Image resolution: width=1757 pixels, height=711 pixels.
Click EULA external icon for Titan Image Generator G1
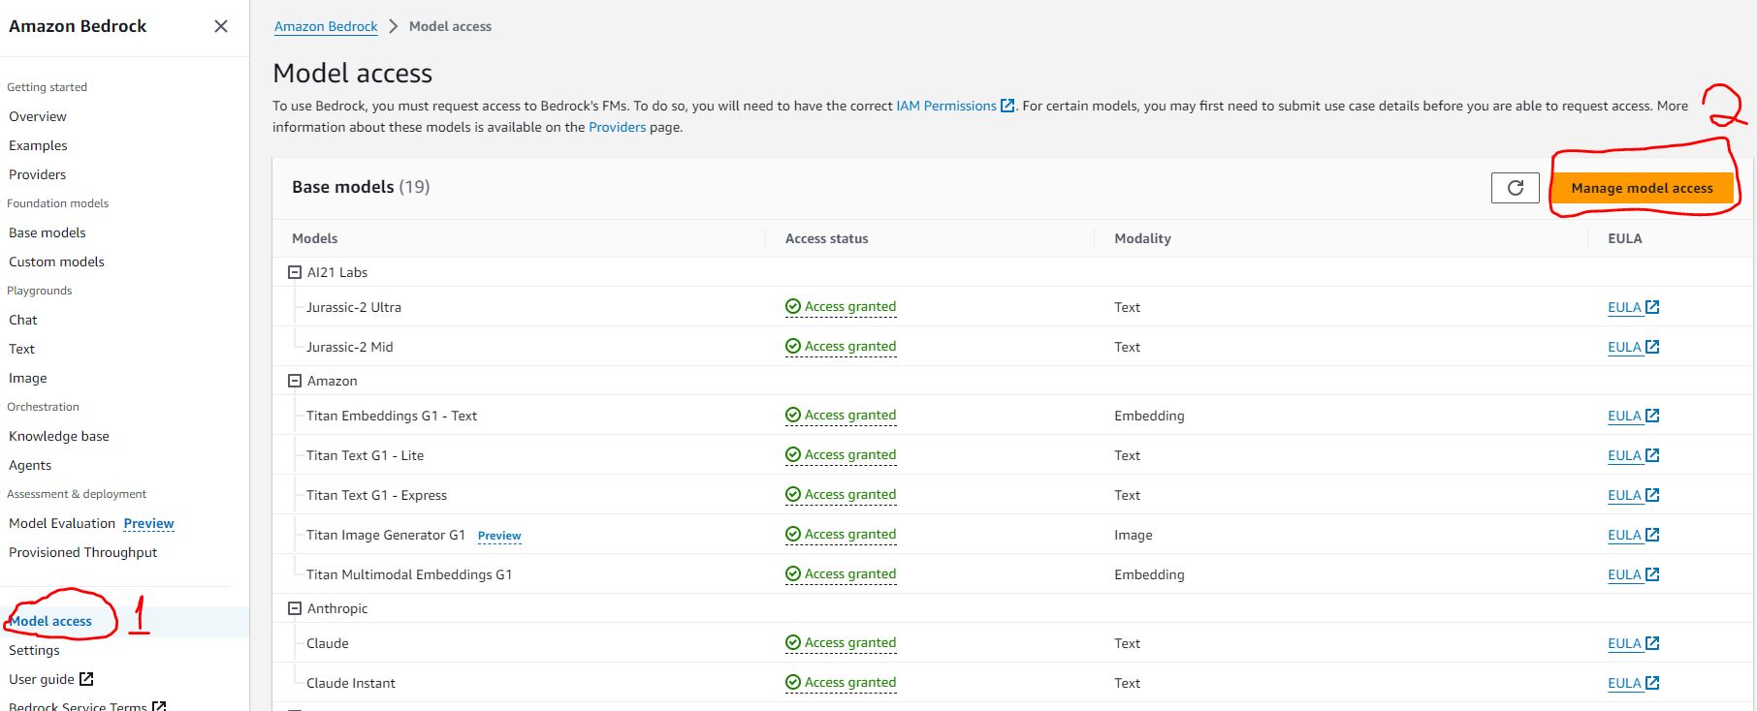pos(1652,535)
